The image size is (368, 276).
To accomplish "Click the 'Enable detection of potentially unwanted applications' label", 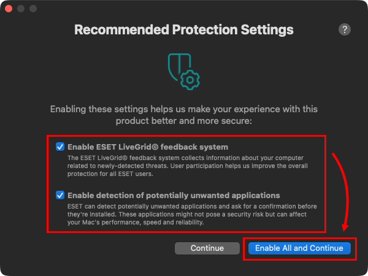I will (x=174, y=196).
